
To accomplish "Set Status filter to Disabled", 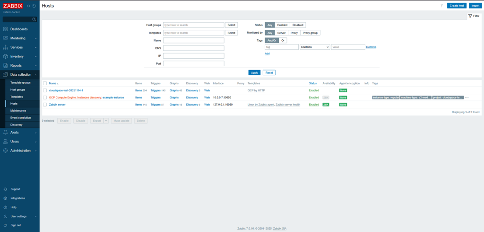I will 298,25.
